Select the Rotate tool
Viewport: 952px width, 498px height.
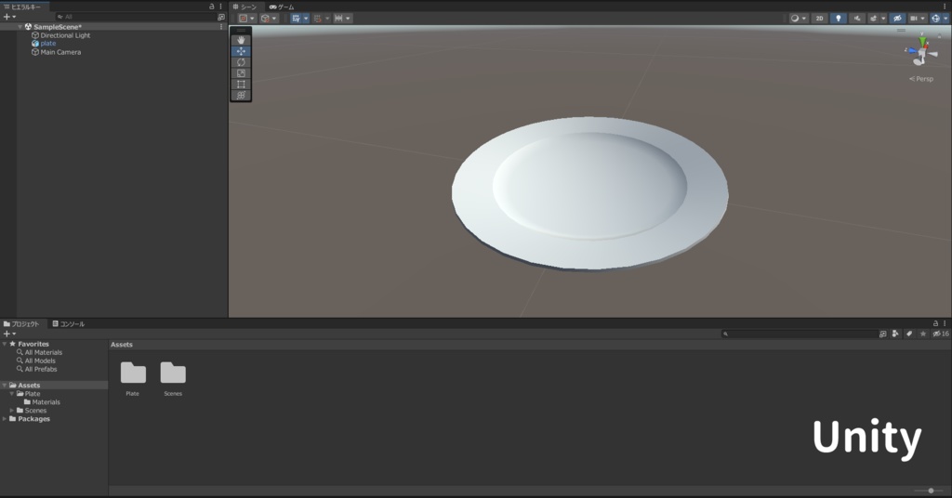241,62
